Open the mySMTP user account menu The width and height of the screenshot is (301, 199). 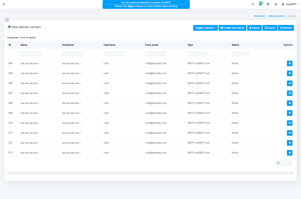[290, 4]
